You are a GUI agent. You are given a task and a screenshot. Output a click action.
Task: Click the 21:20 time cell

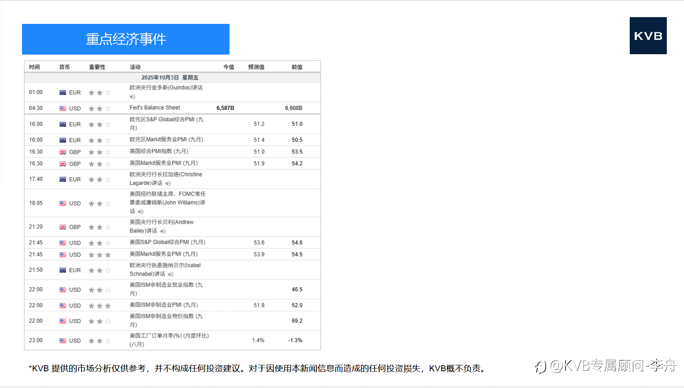[36, 227]
